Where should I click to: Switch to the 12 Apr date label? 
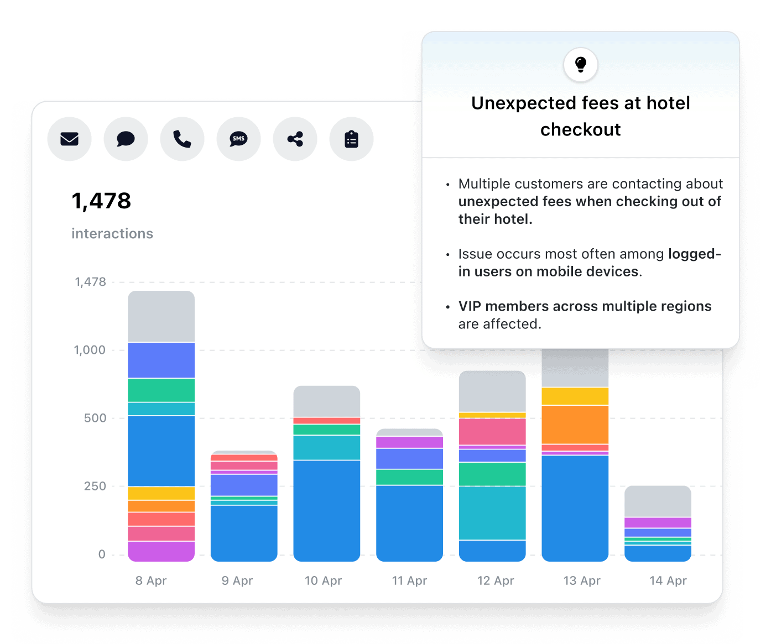point(494,580)
